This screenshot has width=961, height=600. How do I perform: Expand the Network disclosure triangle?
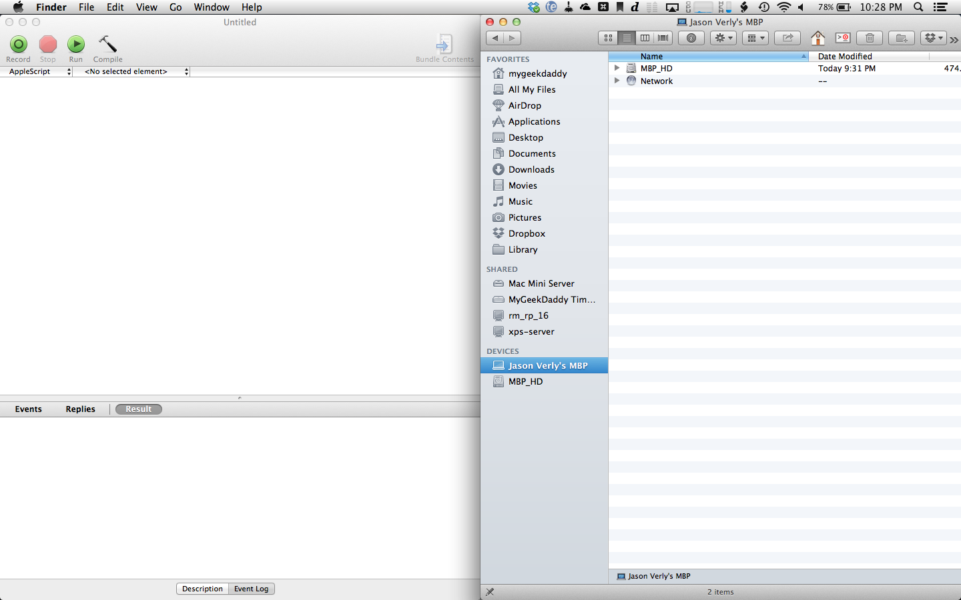pyautogui.click(x=617, y=81)
